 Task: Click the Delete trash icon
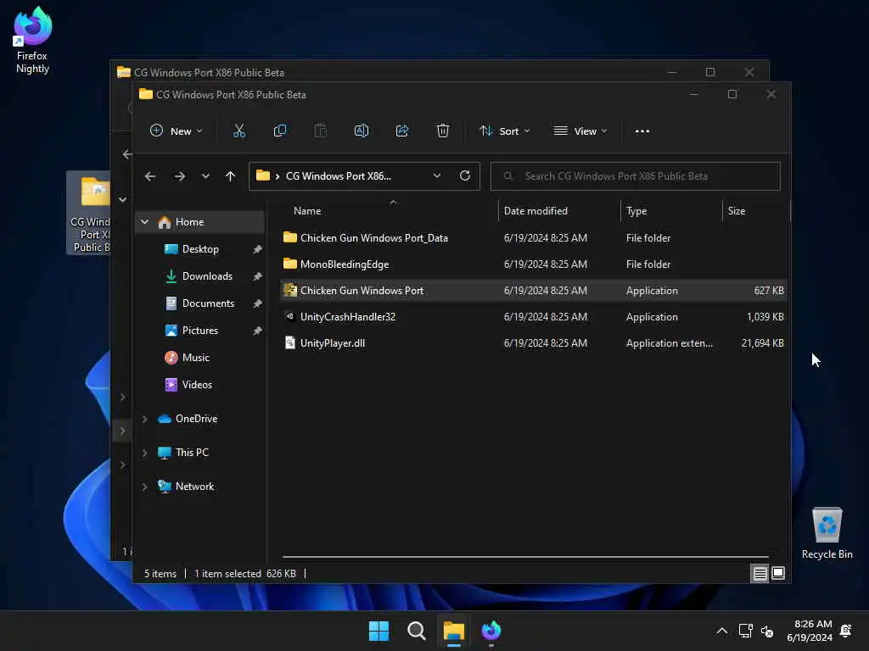click(x=442, y=131)
